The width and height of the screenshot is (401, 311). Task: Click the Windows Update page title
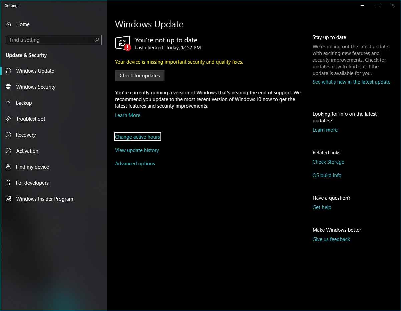point(149,24)
